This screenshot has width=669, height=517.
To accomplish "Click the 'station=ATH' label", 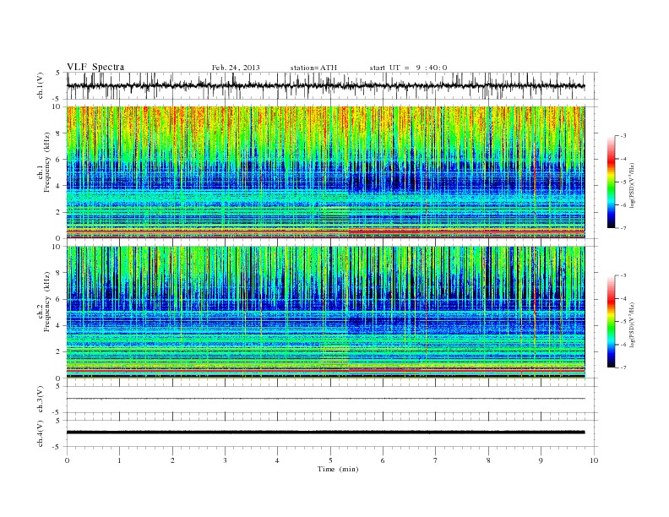I will pos(313,68).
